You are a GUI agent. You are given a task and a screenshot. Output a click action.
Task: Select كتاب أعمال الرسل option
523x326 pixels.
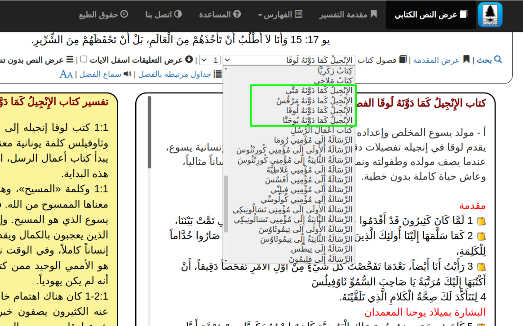pos(321,130)
